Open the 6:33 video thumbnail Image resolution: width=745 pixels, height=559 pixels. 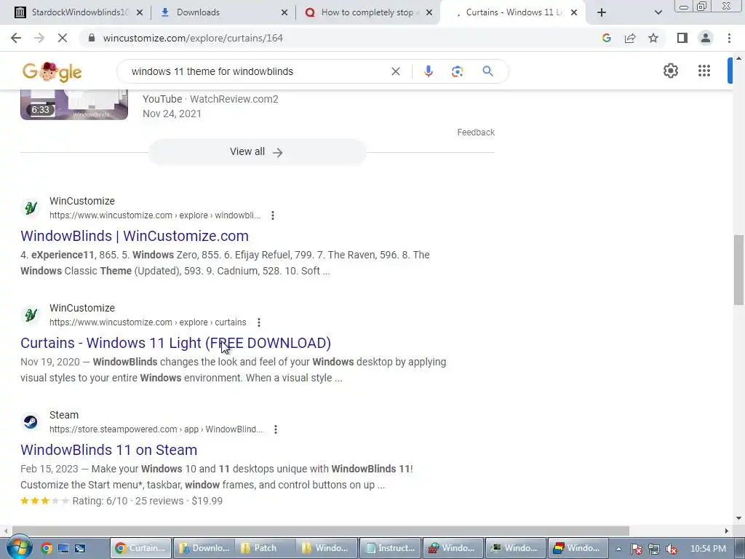74,105
